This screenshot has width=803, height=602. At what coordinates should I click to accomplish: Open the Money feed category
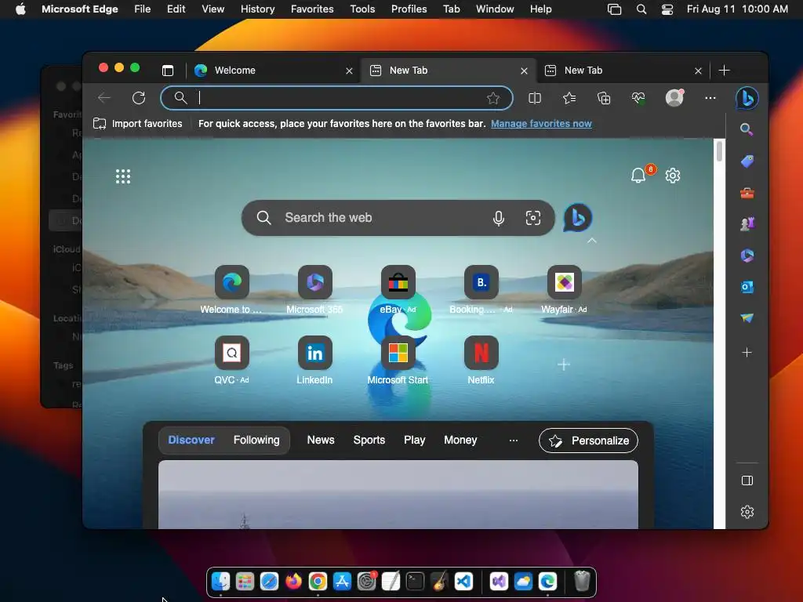coord(460,441)
